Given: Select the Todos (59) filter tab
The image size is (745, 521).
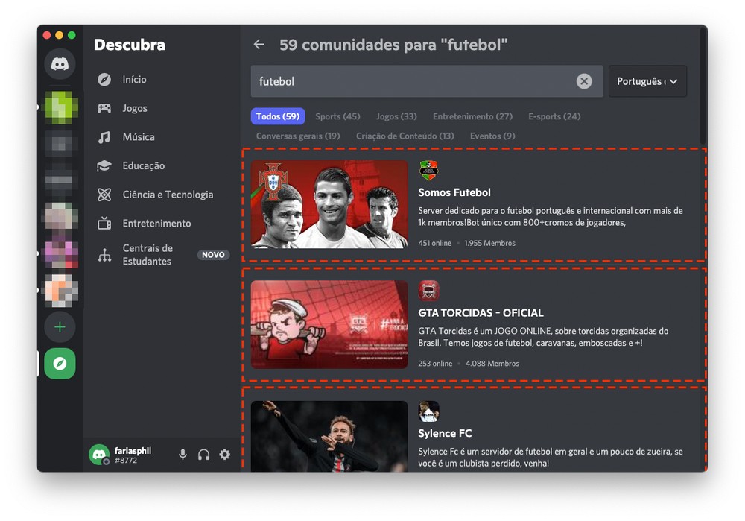Looking at the screenshot, I should coord(278,116).
